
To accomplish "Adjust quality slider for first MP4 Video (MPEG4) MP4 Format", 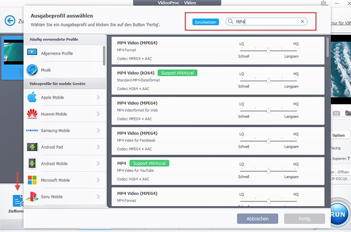I will click(269, 51).
